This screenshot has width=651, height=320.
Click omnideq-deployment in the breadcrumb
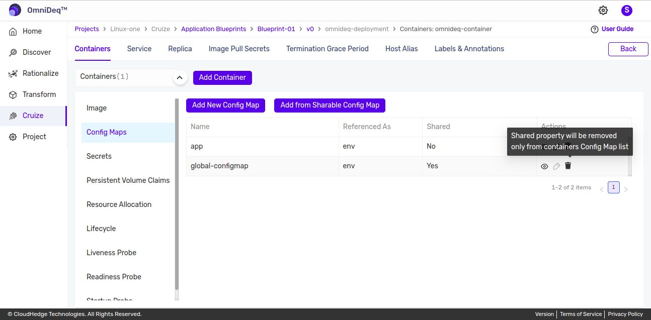[357, 29]
